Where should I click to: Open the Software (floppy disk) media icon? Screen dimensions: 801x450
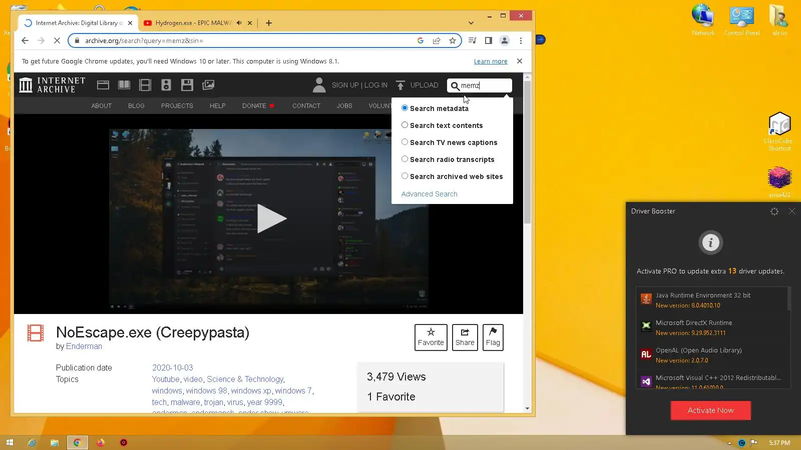[x=187, y=85]
